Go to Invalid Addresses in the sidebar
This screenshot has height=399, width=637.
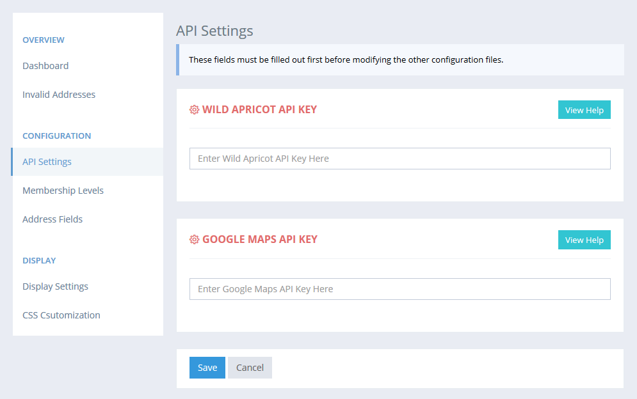coord(59,95)
